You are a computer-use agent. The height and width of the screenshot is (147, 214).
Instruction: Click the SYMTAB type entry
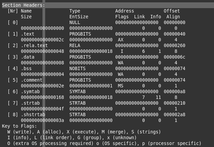click(x=78, y=92)
